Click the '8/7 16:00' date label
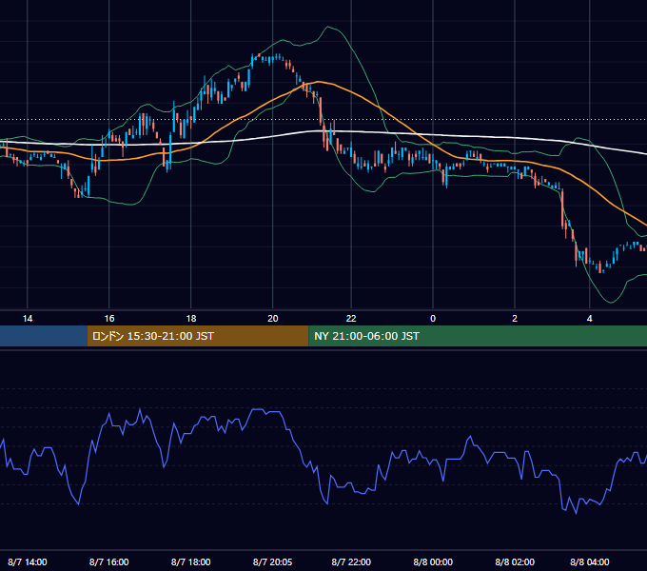The height and width of the screenshot is (571, 647). (x=108, y=561)
